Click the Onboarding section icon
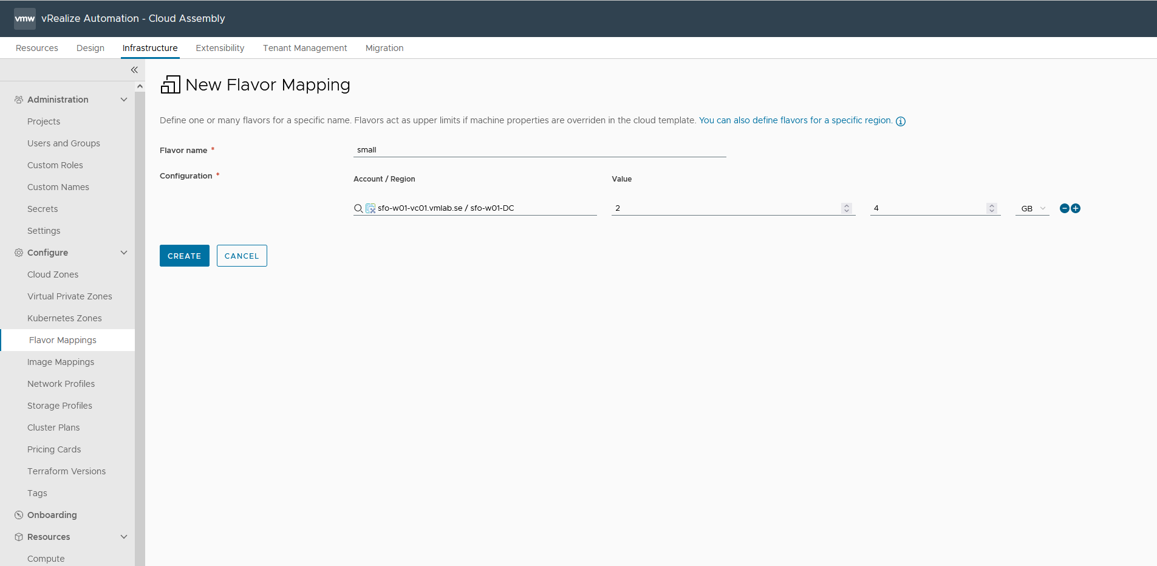Viewport: 1157px width, 566px height. [19, 515]
